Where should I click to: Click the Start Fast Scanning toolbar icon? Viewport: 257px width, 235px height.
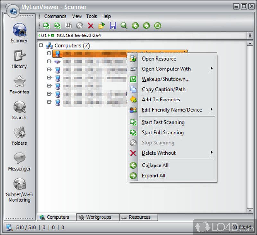[46, 26]
